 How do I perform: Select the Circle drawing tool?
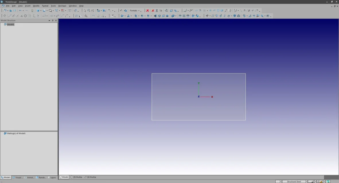(x=26, y=16)
